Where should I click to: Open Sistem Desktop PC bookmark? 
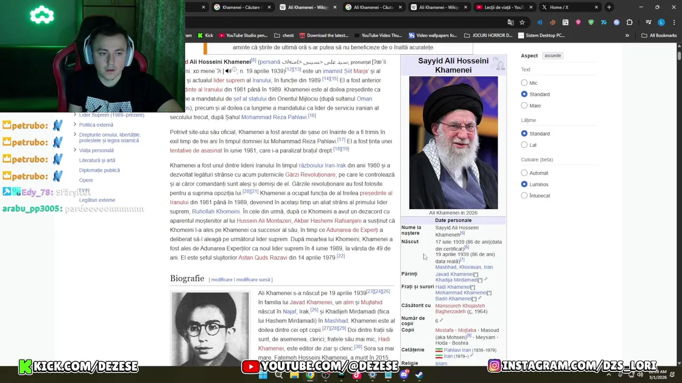point(541,36)
